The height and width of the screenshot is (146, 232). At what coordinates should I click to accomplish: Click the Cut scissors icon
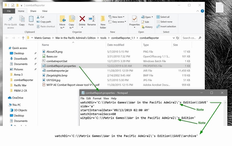[38, 17]
